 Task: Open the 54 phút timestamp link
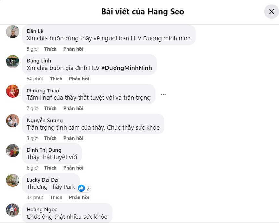(35, 79)
